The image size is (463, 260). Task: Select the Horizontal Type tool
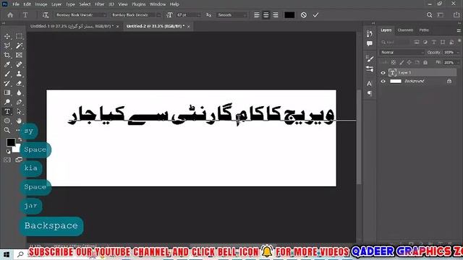tap(7, 111)
